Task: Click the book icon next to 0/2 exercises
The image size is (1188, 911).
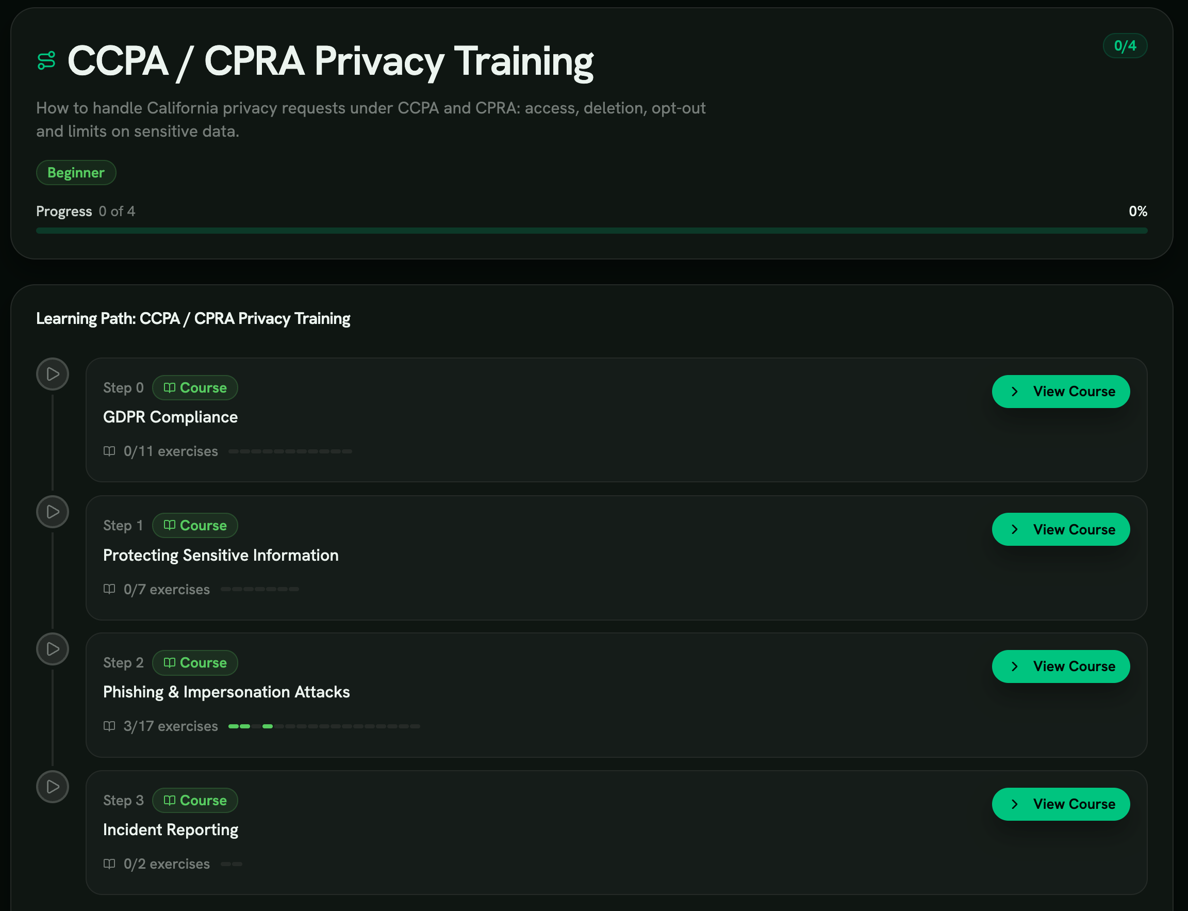Action: pyautogui.click(x=109, y=864)
